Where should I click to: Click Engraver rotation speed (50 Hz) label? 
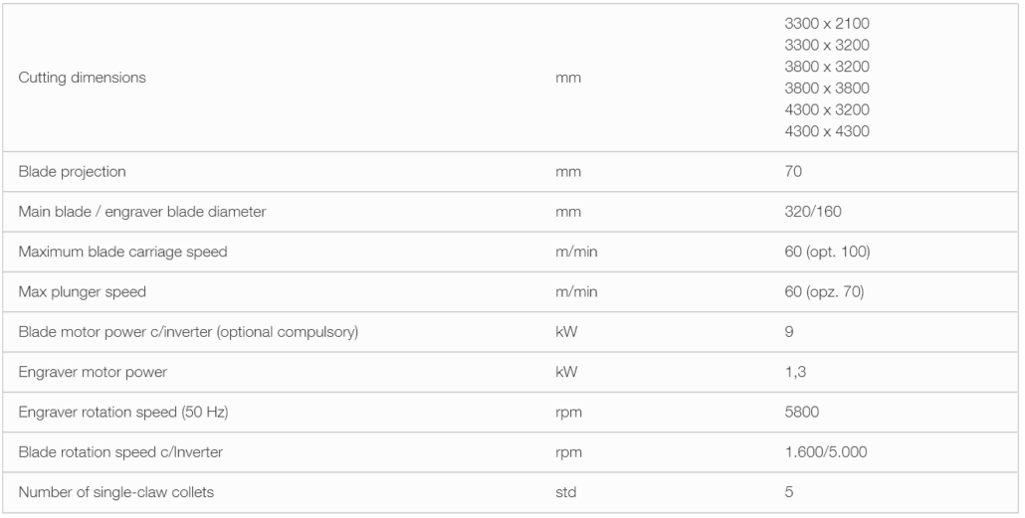click(x=122, y=413)
